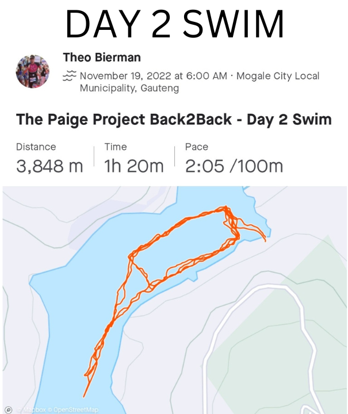Select the Time 1h 20m stat
348x414 pixels.
coord(134,158)
